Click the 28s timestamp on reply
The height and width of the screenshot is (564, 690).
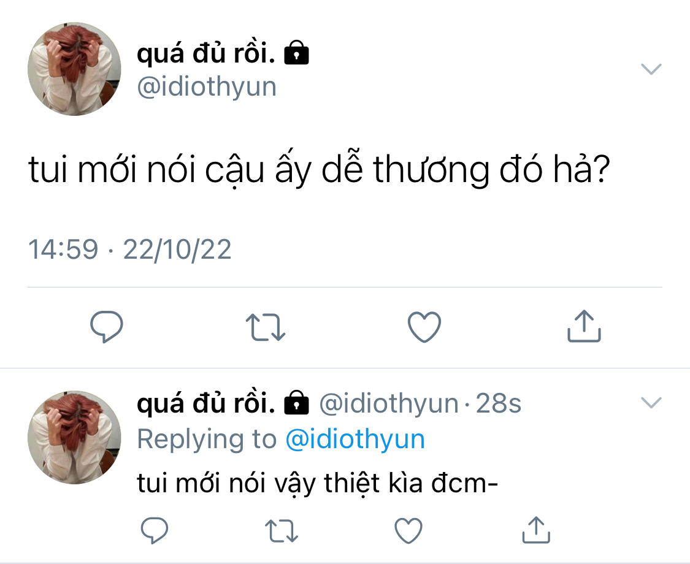(x=498, y=404)
